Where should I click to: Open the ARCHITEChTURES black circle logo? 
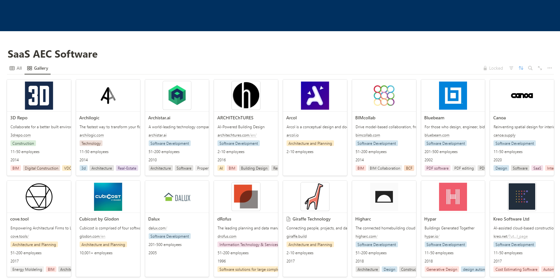point(246,95)
